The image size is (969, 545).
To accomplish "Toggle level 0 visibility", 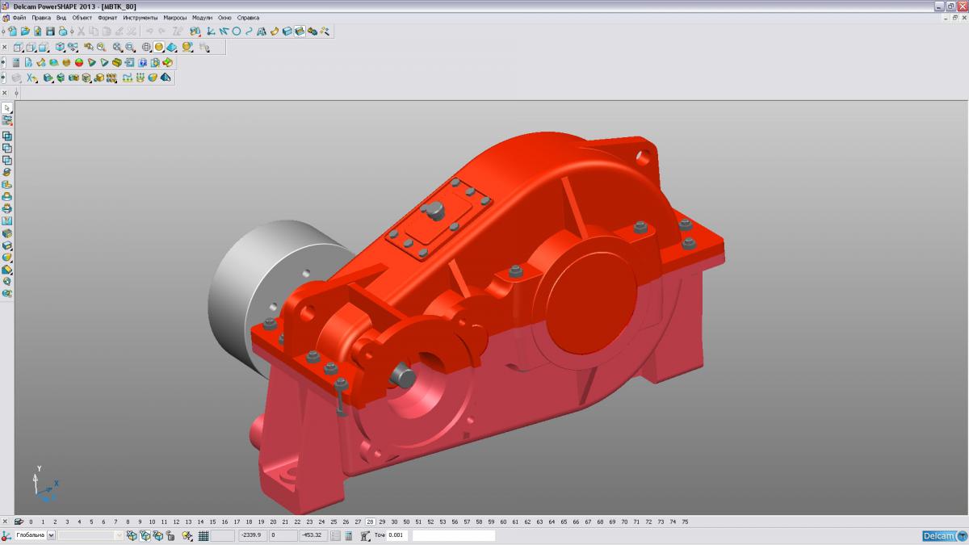I will pyautogui.click(x=31, y=522).
